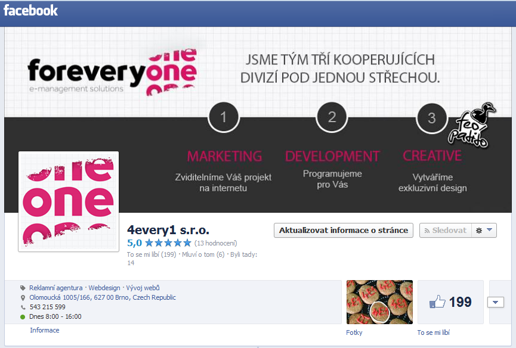Open the Informace link
Image resolution: width=516 pixels, height=348 pixels.
45,330
